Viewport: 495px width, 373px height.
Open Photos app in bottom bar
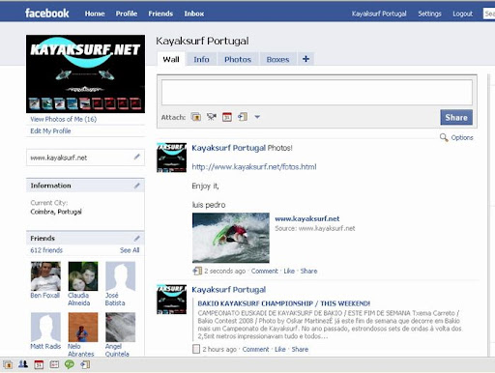[x=8, y=364]
